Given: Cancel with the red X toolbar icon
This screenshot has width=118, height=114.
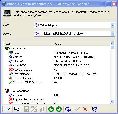Looking at the screenshot, I should [x=85, y=109].
